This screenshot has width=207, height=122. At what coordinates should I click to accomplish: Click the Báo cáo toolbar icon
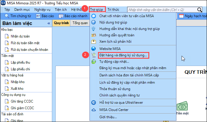click(x=38, y=16)
